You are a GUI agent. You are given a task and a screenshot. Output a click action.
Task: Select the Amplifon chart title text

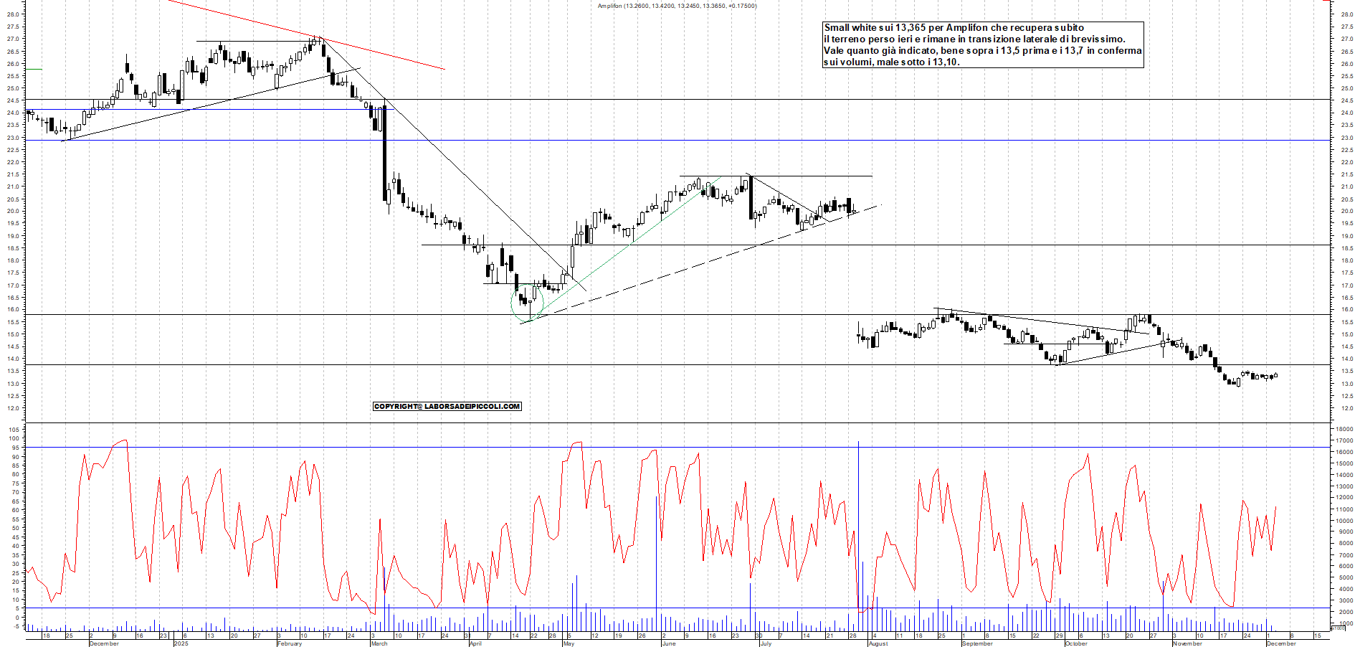pos(675,5)
